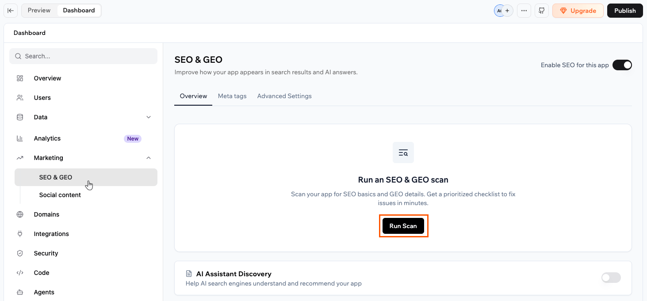The width and height of the screenshot is (647, 301).
Task: Collapse the Marketing section chevron
Action: [x=149, y=158]
